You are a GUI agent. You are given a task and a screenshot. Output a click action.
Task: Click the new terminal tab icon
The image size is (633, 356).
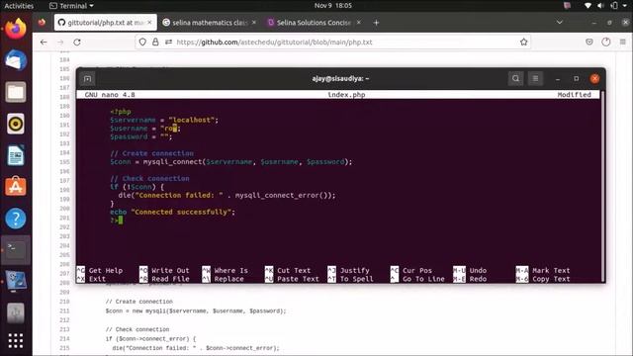(88, 79)
